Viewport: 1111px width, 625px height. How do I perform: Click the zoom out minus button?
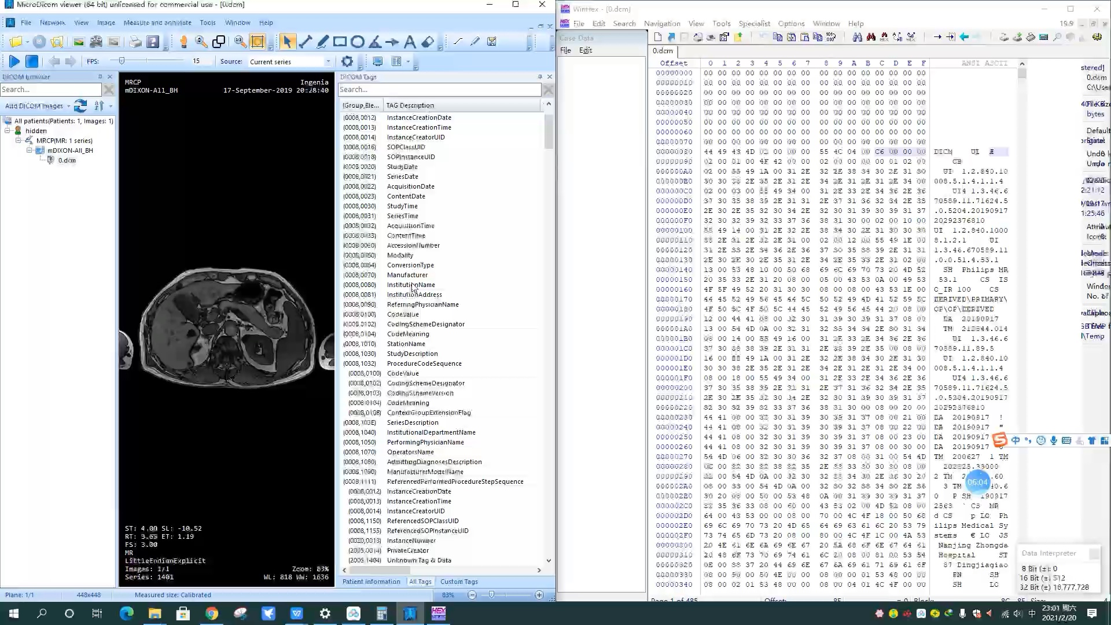pos(472,595)
